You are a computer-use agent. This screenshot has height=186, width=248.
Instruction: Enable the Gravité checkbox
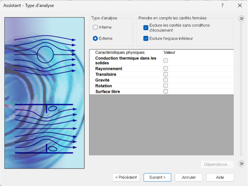pyautogui.click(x=166, y=80)
